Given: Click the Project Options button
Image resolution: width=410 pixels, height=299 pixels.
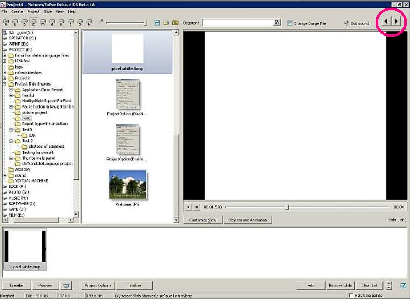Looking at the screenshot, I should point(98,285).
